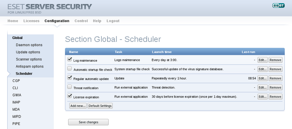Expand the CGP section in sidebar
The width and height of the screenshot is (292, 129).
(x=16, y=81)
